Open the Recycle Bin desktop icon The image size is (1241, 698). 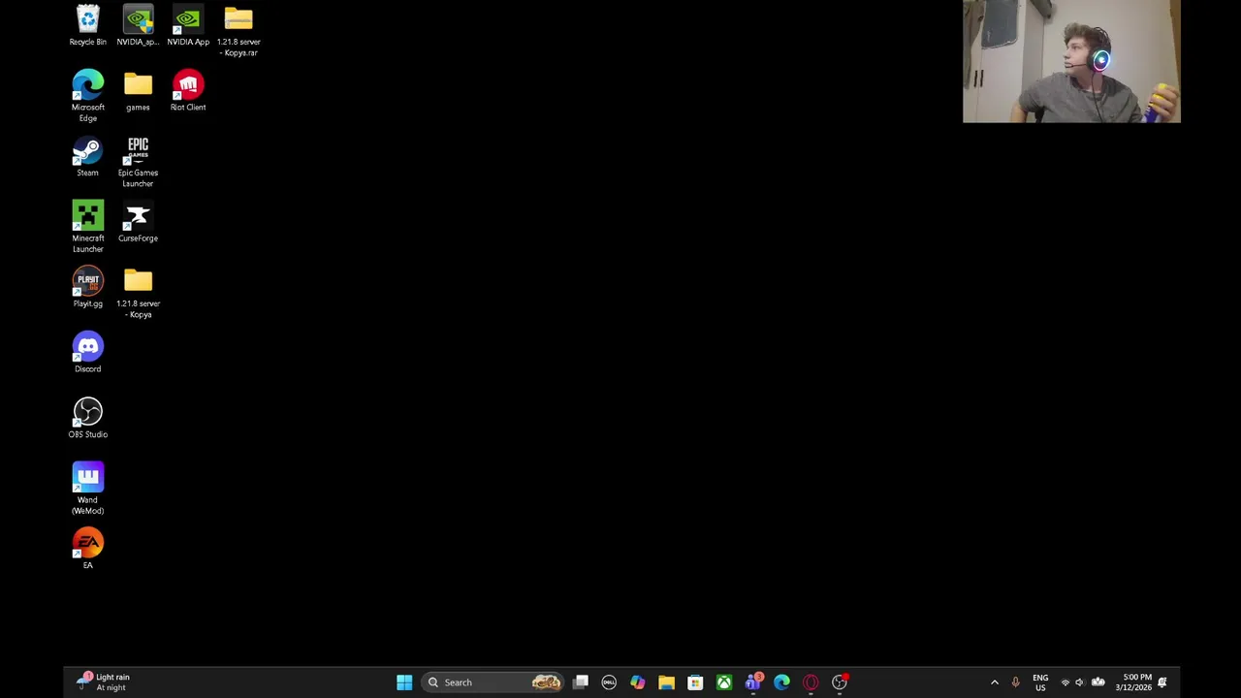[87, 26]
